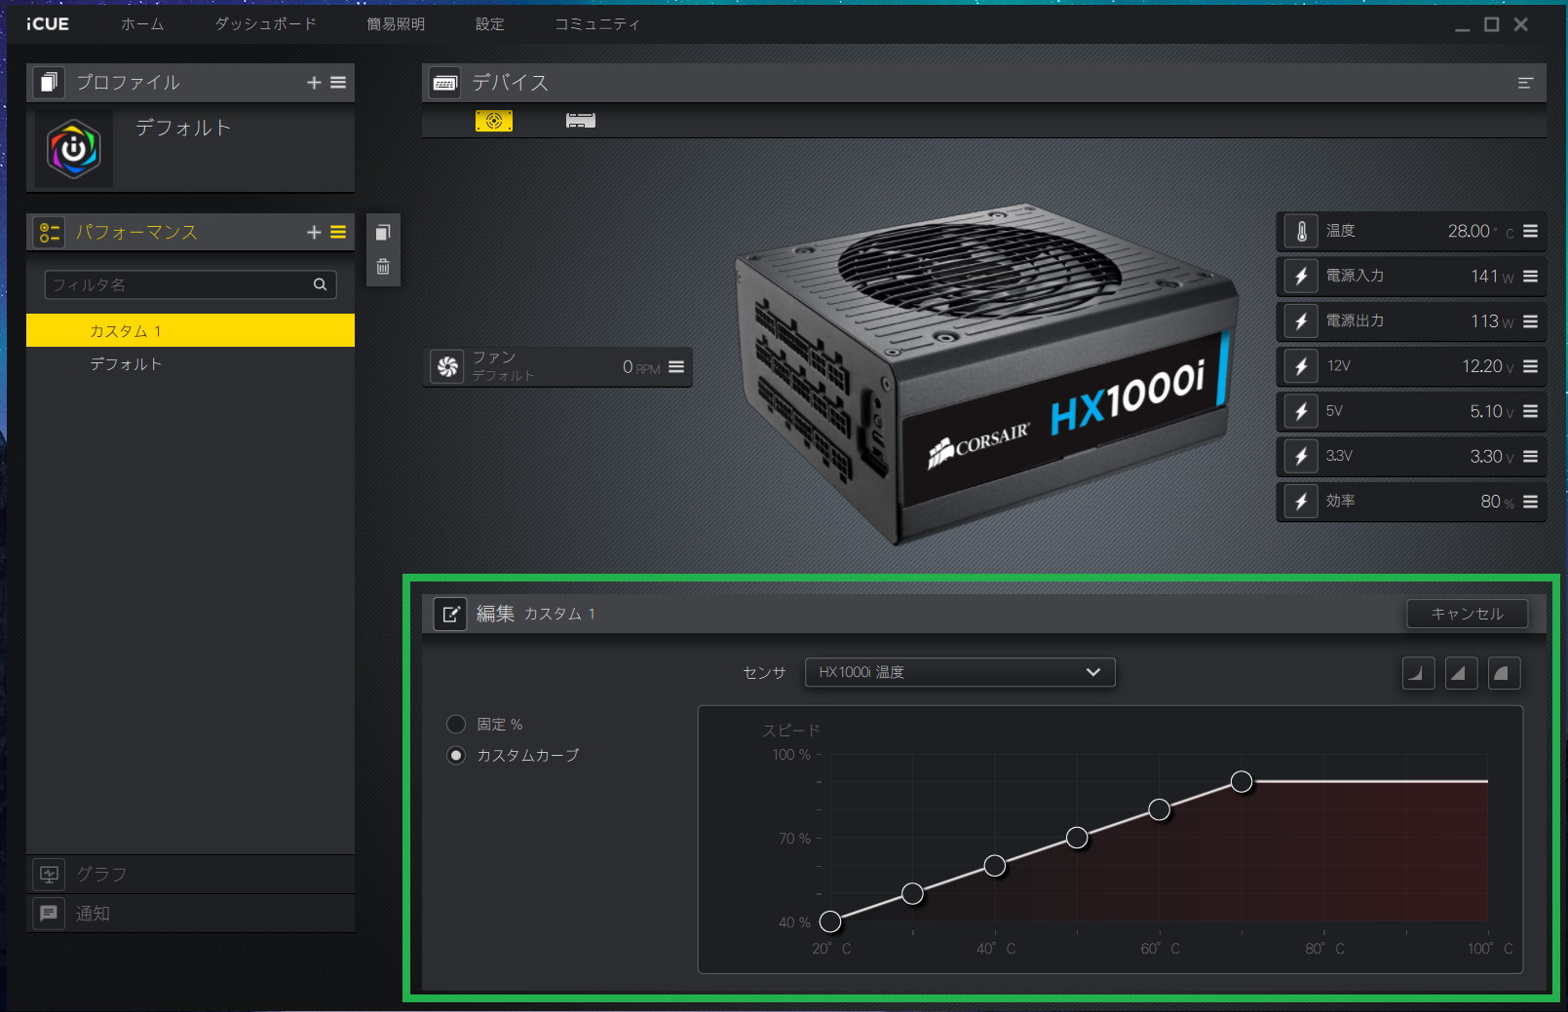Open the グラフ panel
This screenshot has height=1012, width=1568.
[190, 875]
